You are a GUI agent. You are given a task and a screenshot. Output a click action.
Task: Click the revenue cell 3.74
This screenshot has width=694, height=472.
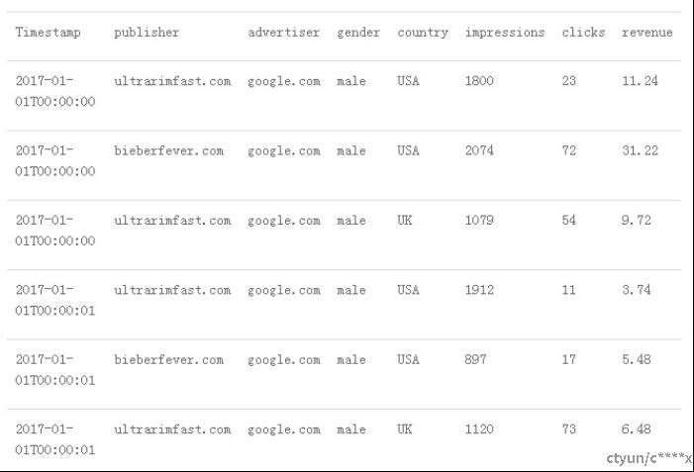(x=637, y=290)
